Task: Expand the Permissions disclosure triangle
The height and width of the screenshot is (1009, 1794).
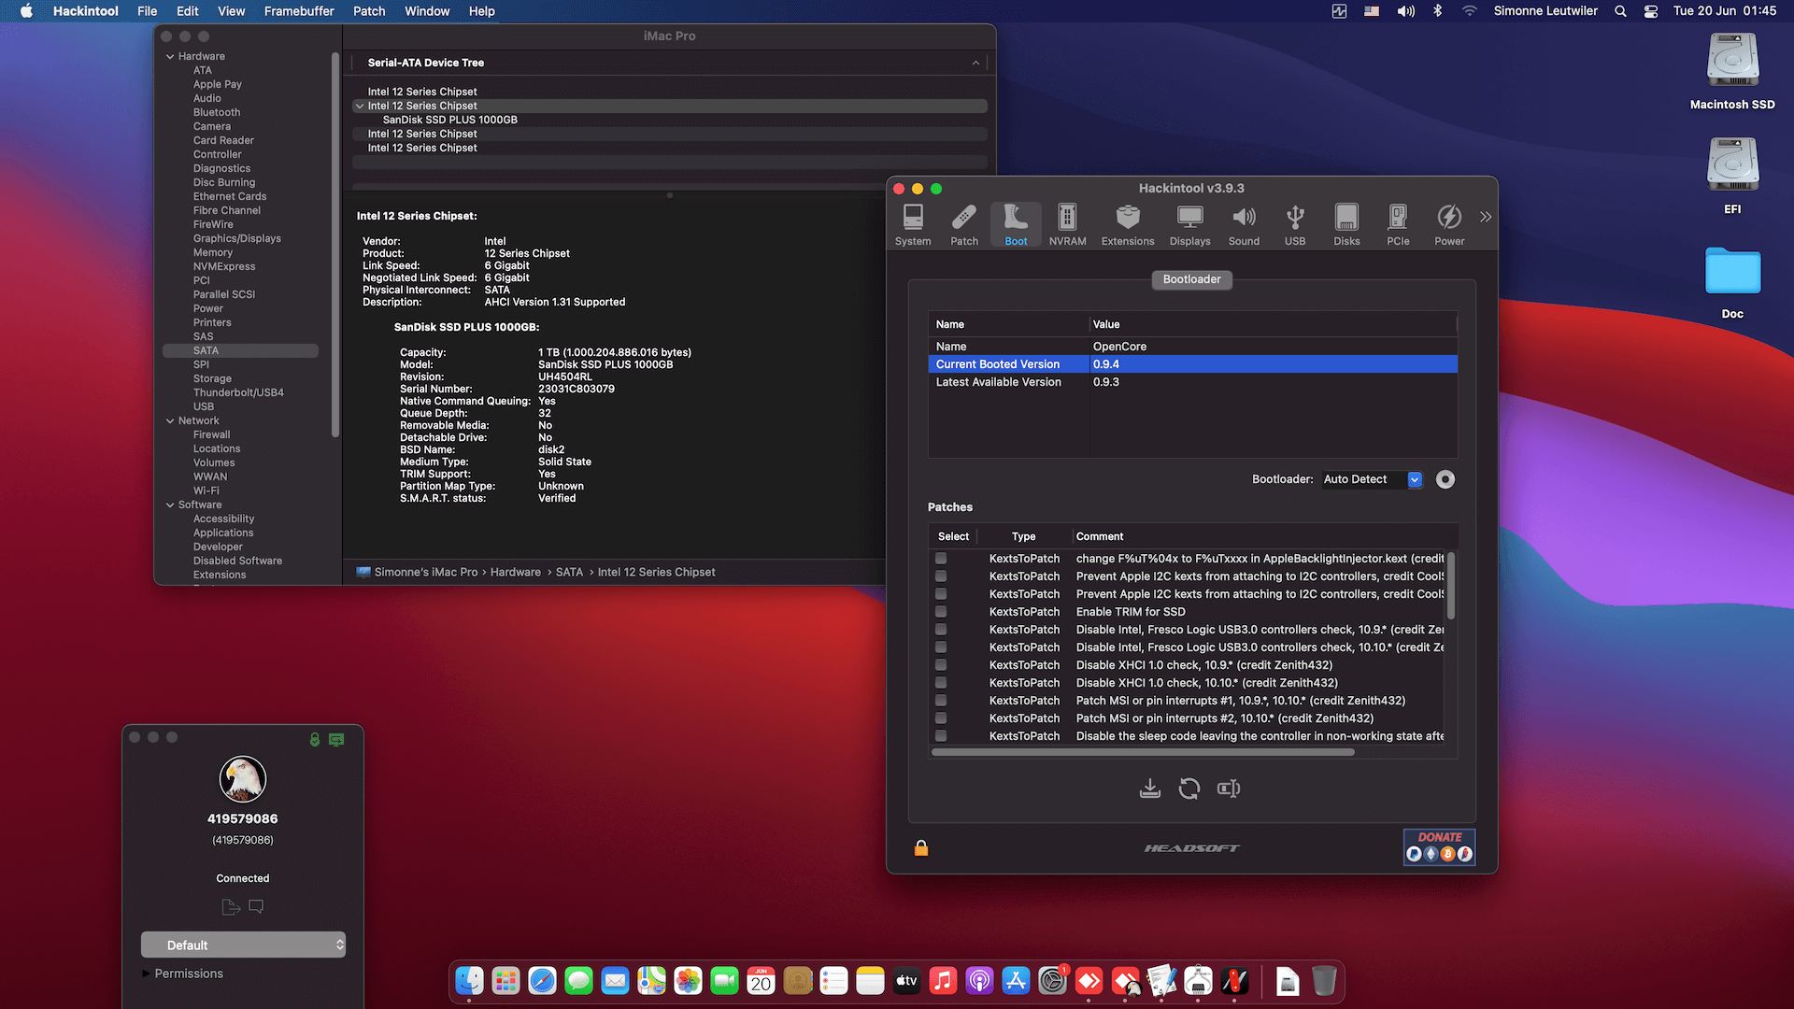Action: [x=146, y=973]
